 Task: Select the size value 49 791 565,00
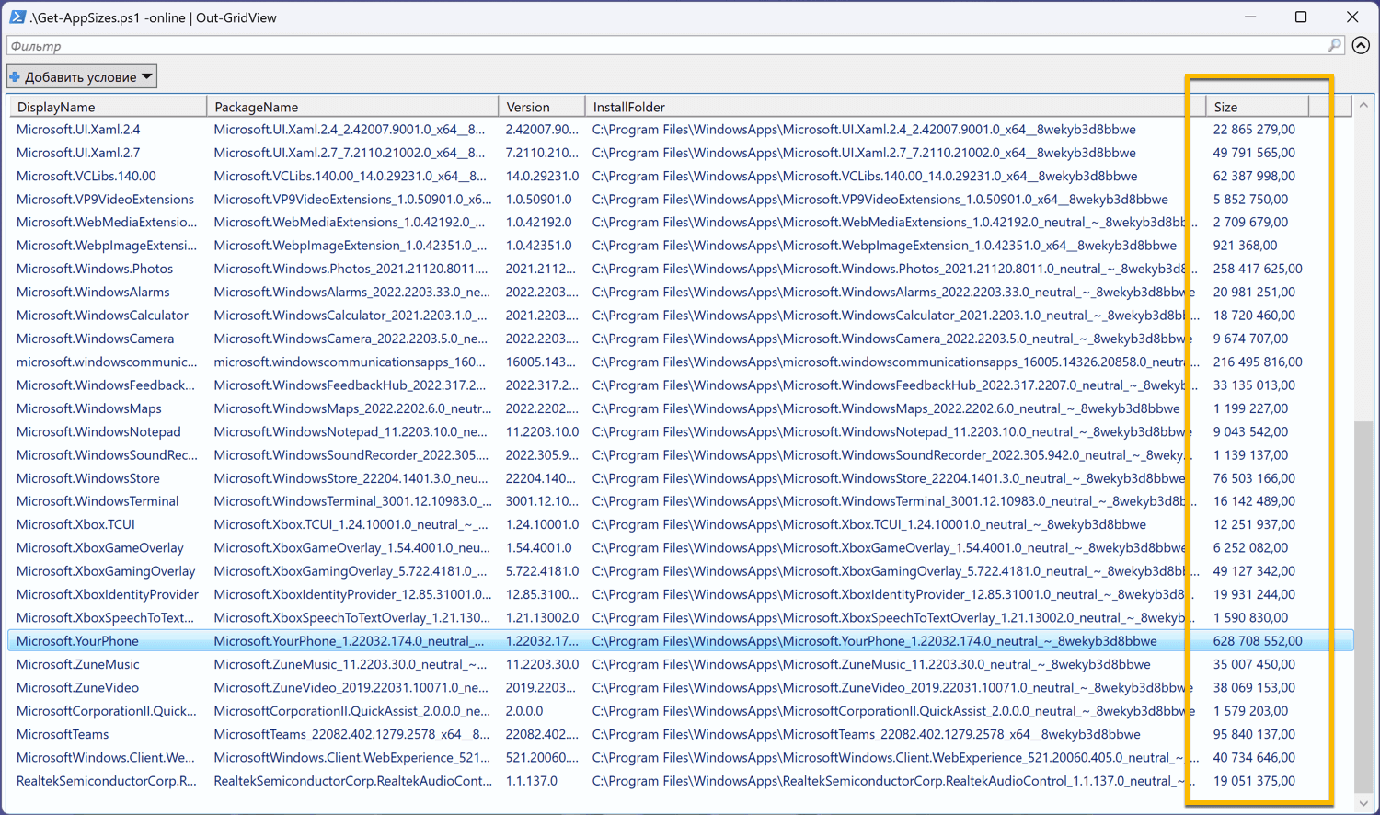pos(1254,153)
